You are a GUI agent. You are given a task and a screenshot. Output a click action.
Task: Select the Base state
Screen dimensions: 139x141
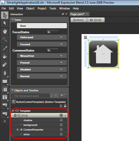click(x=42, y=26)
